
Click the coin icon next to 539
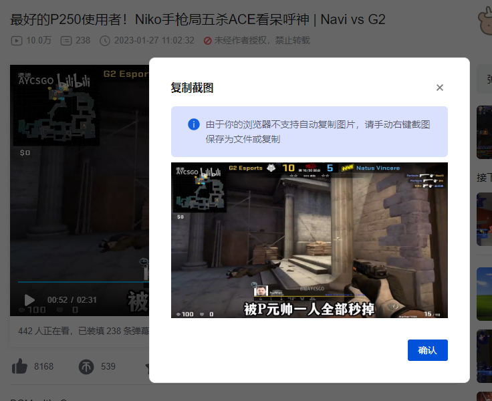click(86, 366)
